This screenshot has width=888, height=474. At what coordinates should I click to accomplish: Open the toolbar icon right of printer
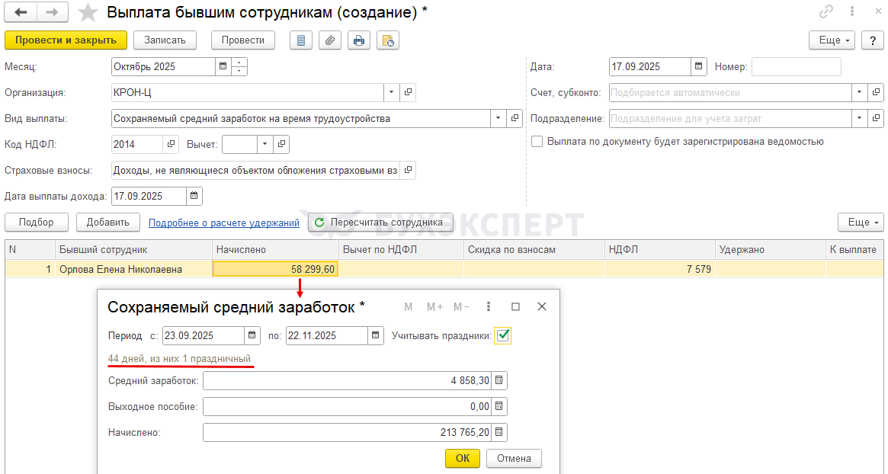coord(388,40)
